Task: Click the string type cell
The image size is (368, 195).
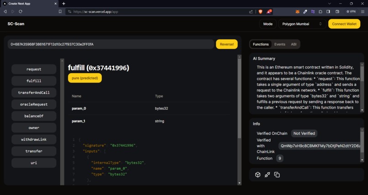Action: tap(160, 121)
